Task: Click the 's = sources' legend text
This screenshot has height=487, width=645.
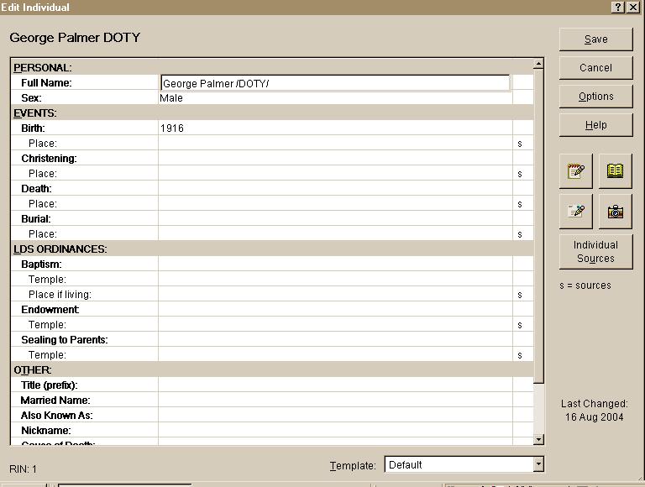Action: pos(585,285)
